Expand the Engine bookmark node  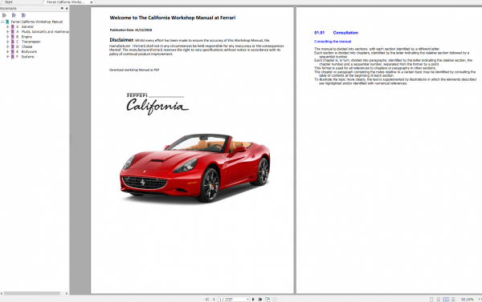pyautogui.click(x=8, y=37)
